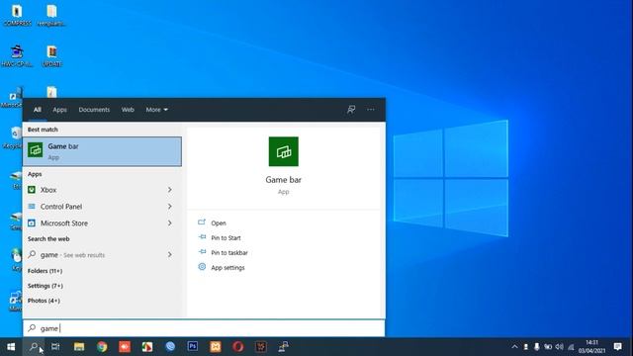Open Task View from the taskbar
This screenshot has width=633, height=356.
[55, 346]
